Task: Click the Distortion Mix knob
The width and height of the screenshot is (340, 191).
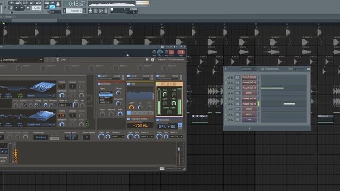Action: tap(120, 114)
